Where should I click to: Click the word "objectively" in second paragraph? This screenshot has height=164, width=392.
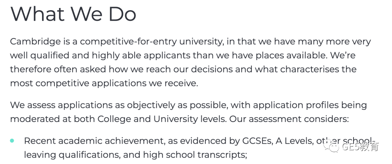point(151,105)
